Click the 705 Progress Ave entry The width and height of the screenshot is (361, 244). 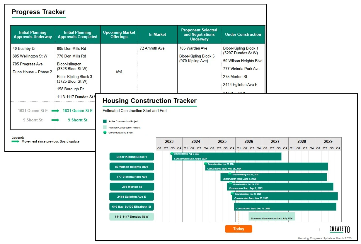coord(28,64)
